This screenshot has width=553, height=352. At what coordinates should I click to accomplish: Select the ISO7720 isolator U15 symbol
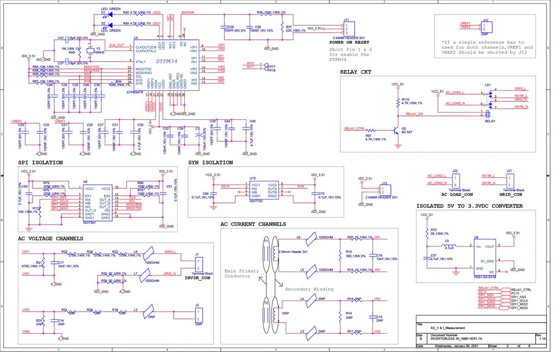point(263,190)
